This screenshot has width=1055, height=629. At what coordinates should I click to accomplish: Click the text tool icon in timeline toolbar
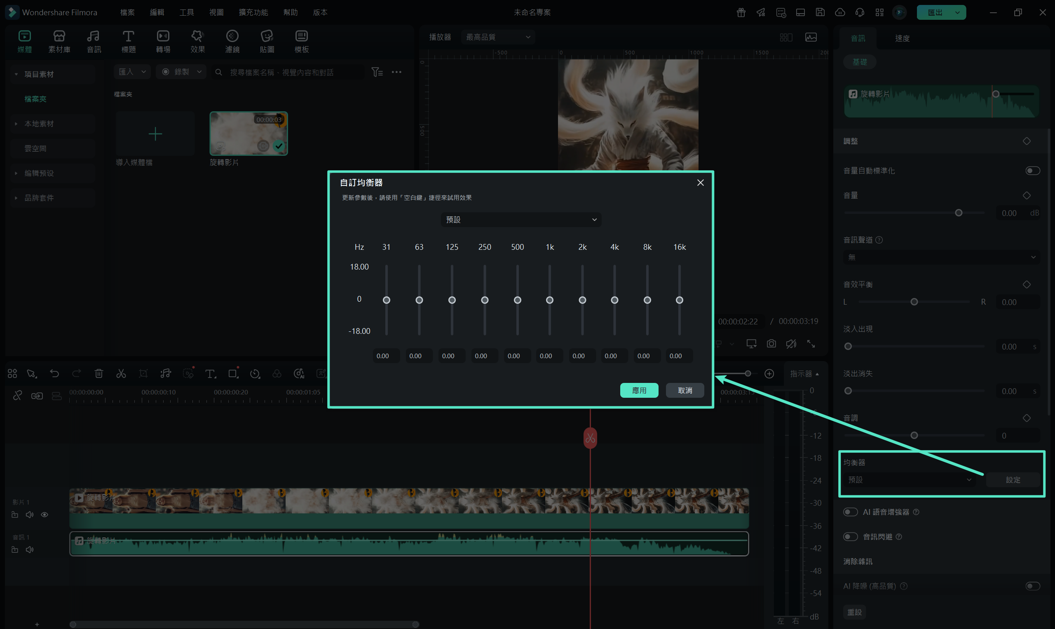tap(210, 373)
